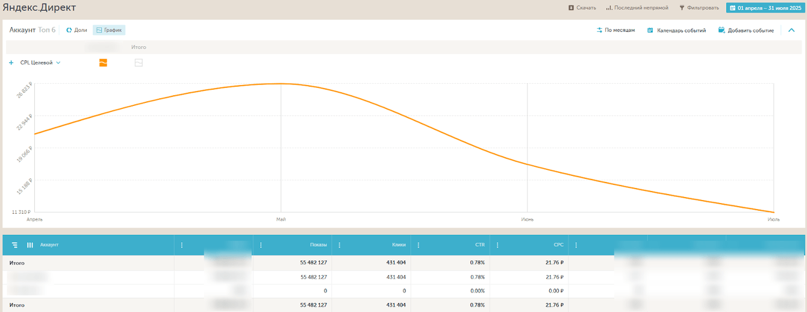This screenshot has width=807, height=312.
Task: Open the Фильтровать filter option
Action: pyautogui.click(x=699, y=8)
